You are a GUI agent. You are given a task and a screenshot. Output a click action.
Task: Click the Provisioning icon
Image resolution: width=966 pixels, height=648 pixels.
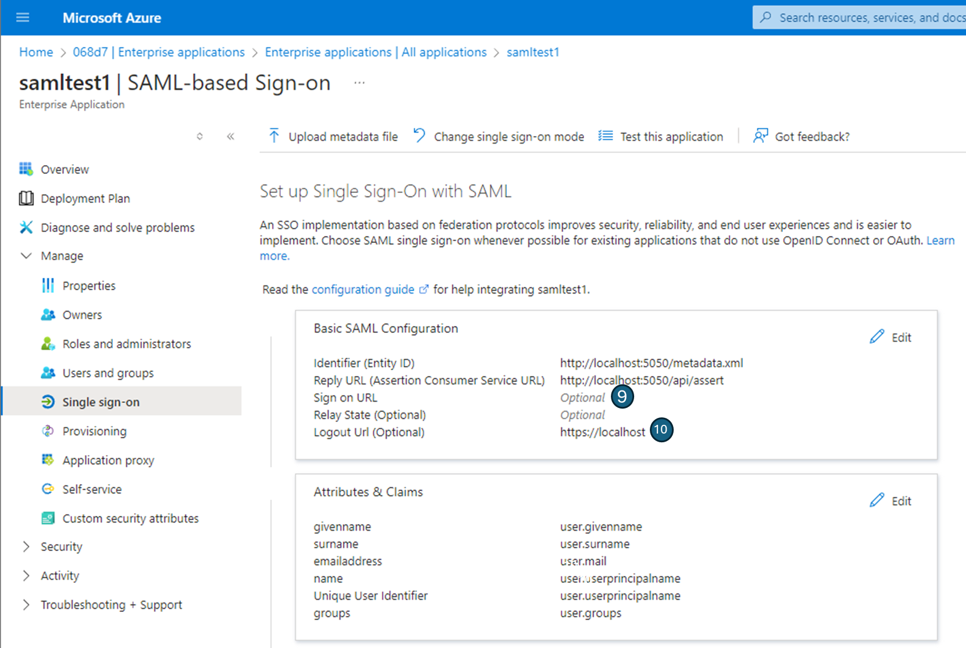(48, 431)
